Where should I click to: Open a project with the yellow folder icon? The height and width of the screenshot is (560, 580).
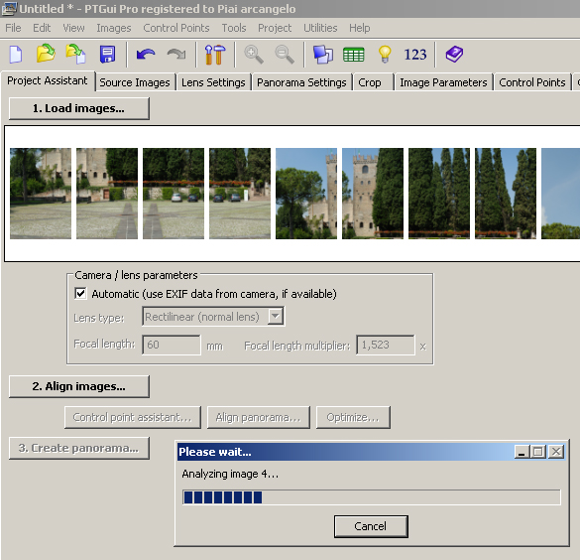click(x=46, y=54)
